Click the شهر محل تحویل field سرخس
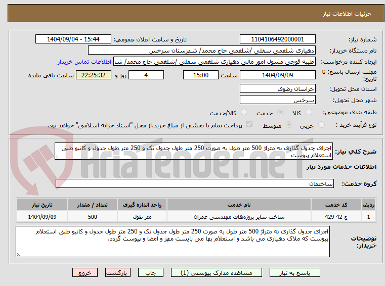Viewport: 385px width, 286px height. [277, 100]
